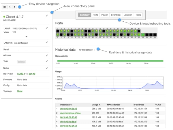This screenshot has height=130, width=173.
Task: Switch to the Summary tab
Action: (x=84, y=15)
